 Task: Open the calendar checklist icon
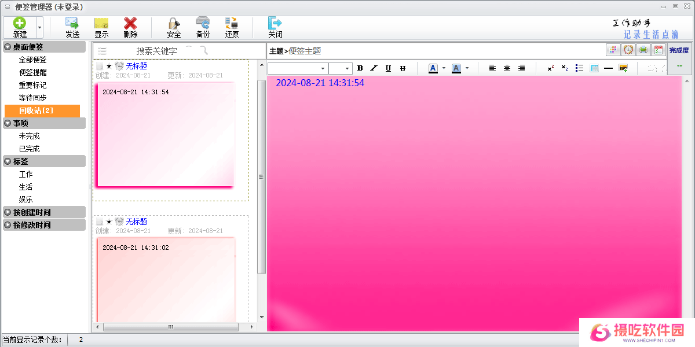pos(658,50)
